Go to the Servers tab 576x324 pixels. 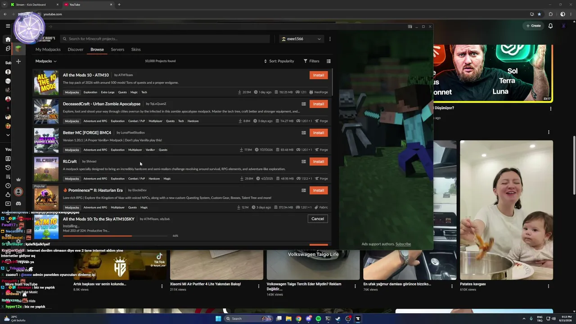[x=117, y=49]
